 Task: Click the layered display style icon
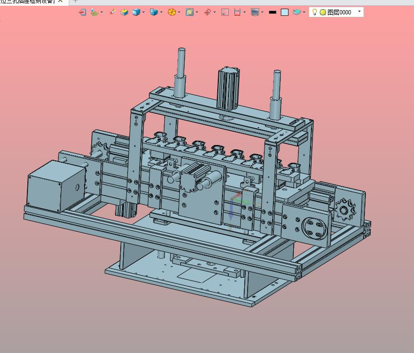95,12
